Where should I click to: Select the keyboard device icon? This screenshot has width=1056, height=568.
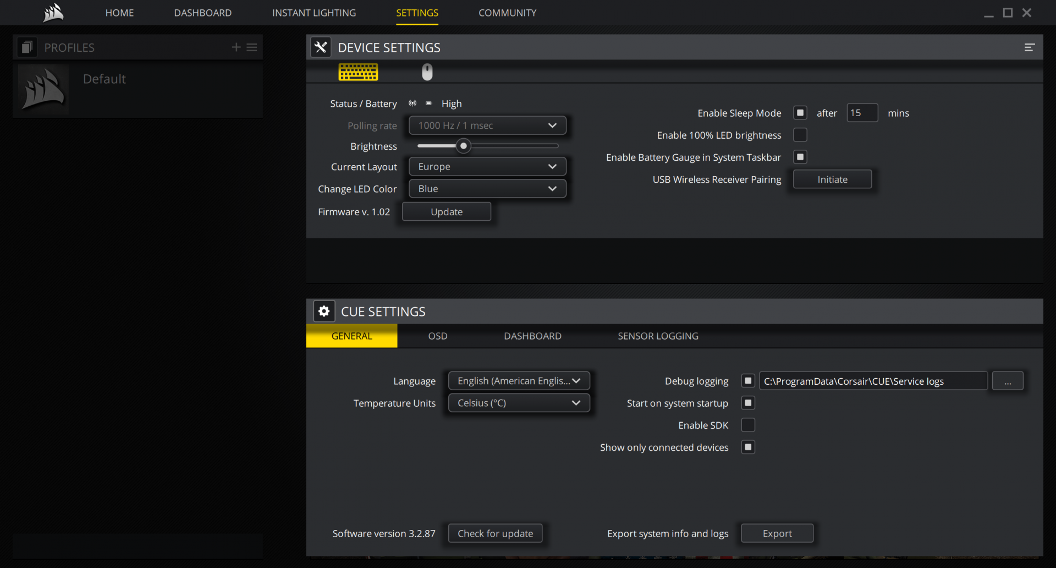[358, 72]
